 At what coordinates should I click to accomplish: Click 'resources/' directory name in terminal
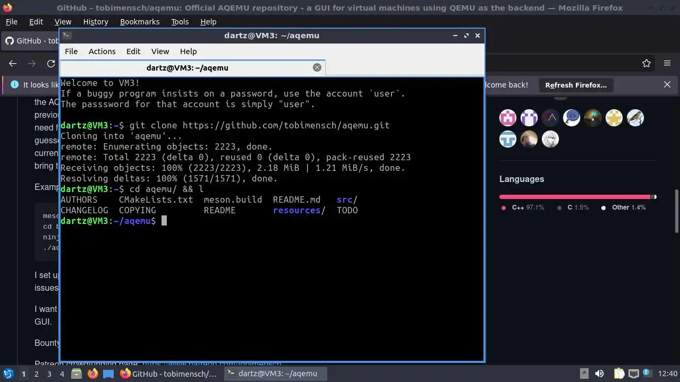299,210
